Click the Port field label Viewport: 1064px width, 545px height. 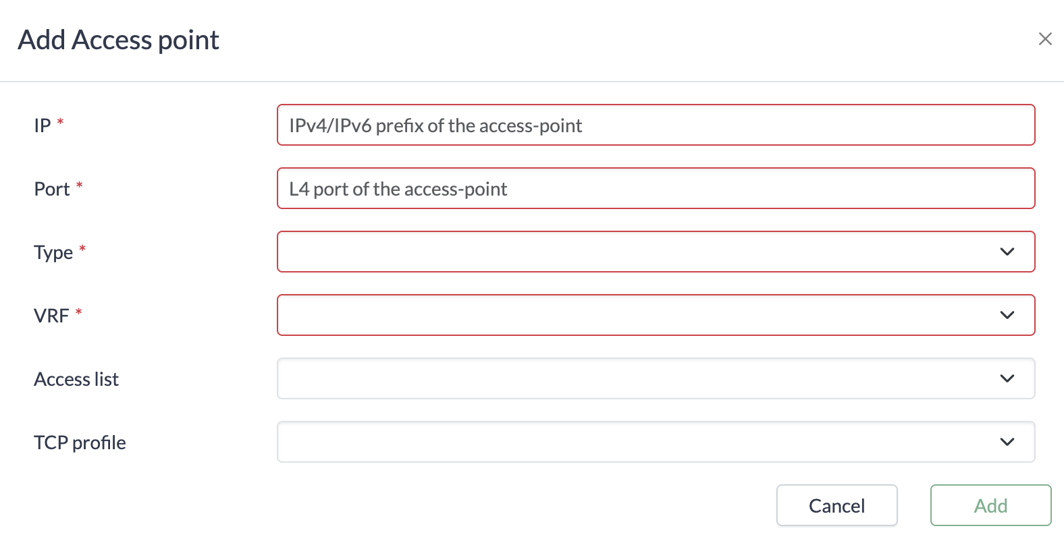tap(52, 189)
